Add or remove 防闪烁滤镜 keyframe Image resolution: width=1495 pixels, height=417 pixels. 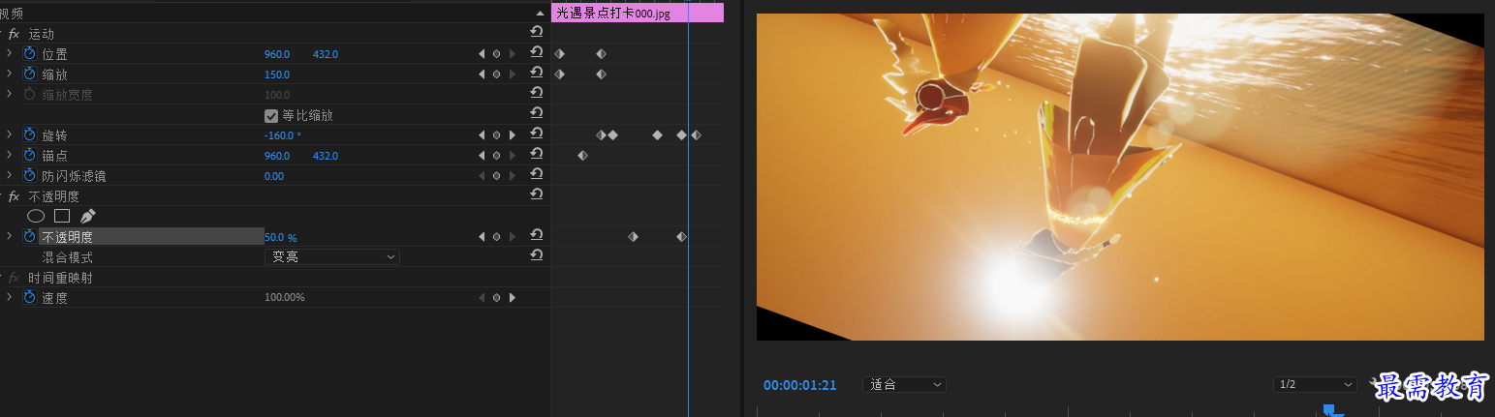point(496,176)
